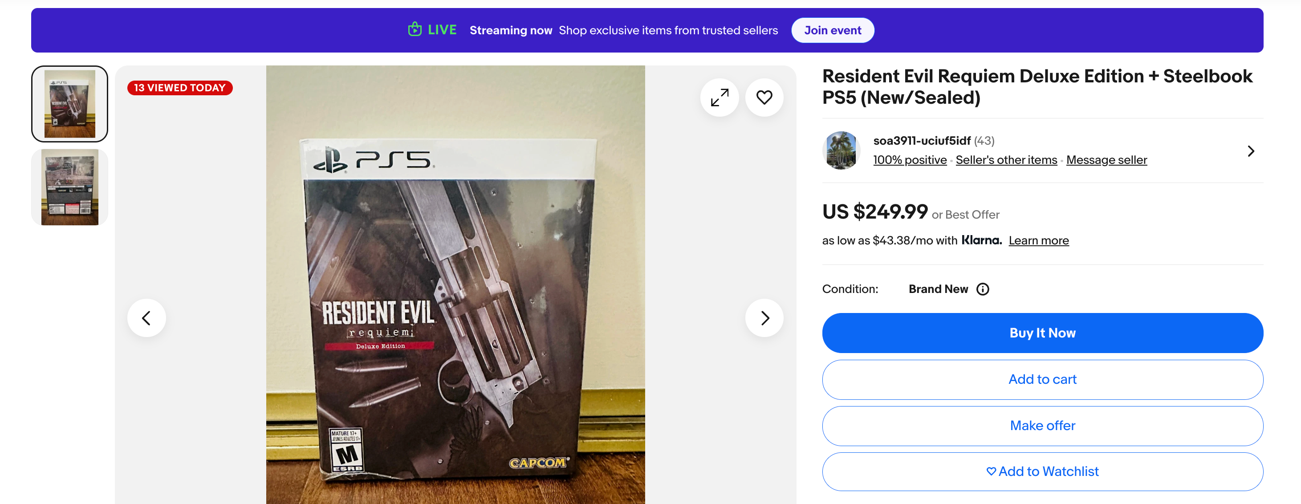This screenshot has height=504, width=1301.
Task: Tap the heart icon on product image
Action: [x=764, y=98]
